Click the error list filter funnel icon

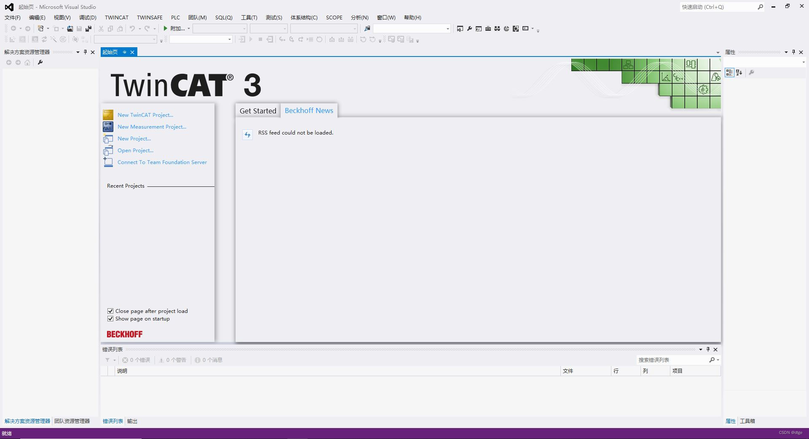(107, 360)
